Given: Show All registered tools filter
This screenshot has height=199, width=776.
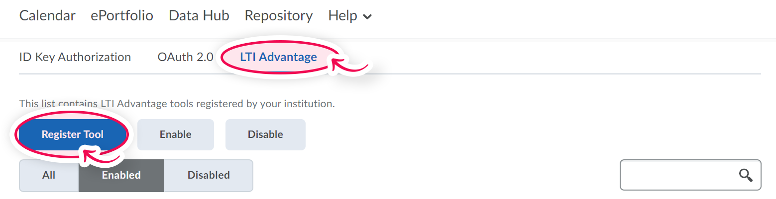Looking at the screenshot, I should pos(49,175).
